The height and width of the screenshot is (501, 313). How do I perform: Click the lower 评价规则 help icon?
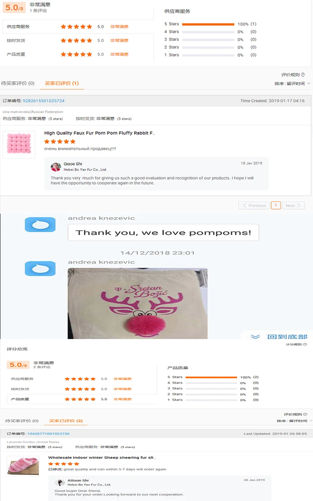pyautogui.click(x=305, y=344)
